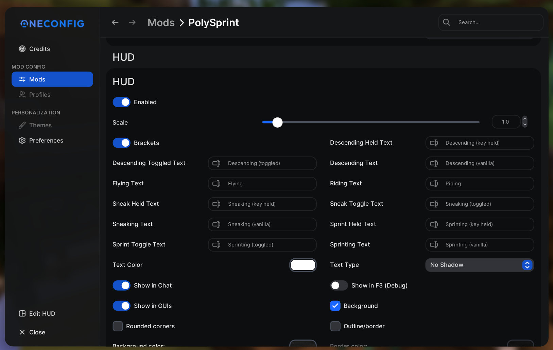Image resolution: width=553 pixels, height=350 pixels.
Task: Click text cursor icon in Riding Text field
Action: [x=434, y=184]
